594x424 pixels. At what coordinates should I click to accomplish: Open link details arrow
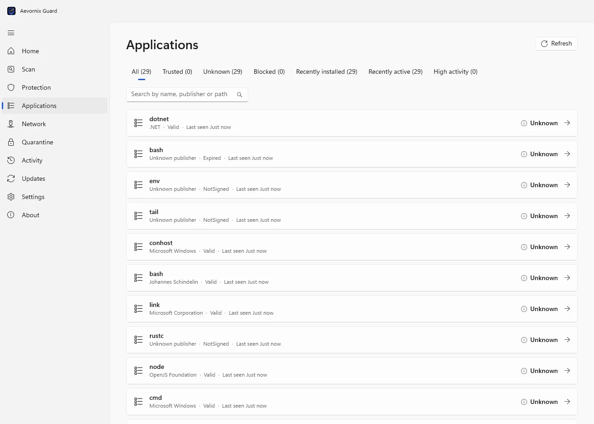(x=567, y=309)
